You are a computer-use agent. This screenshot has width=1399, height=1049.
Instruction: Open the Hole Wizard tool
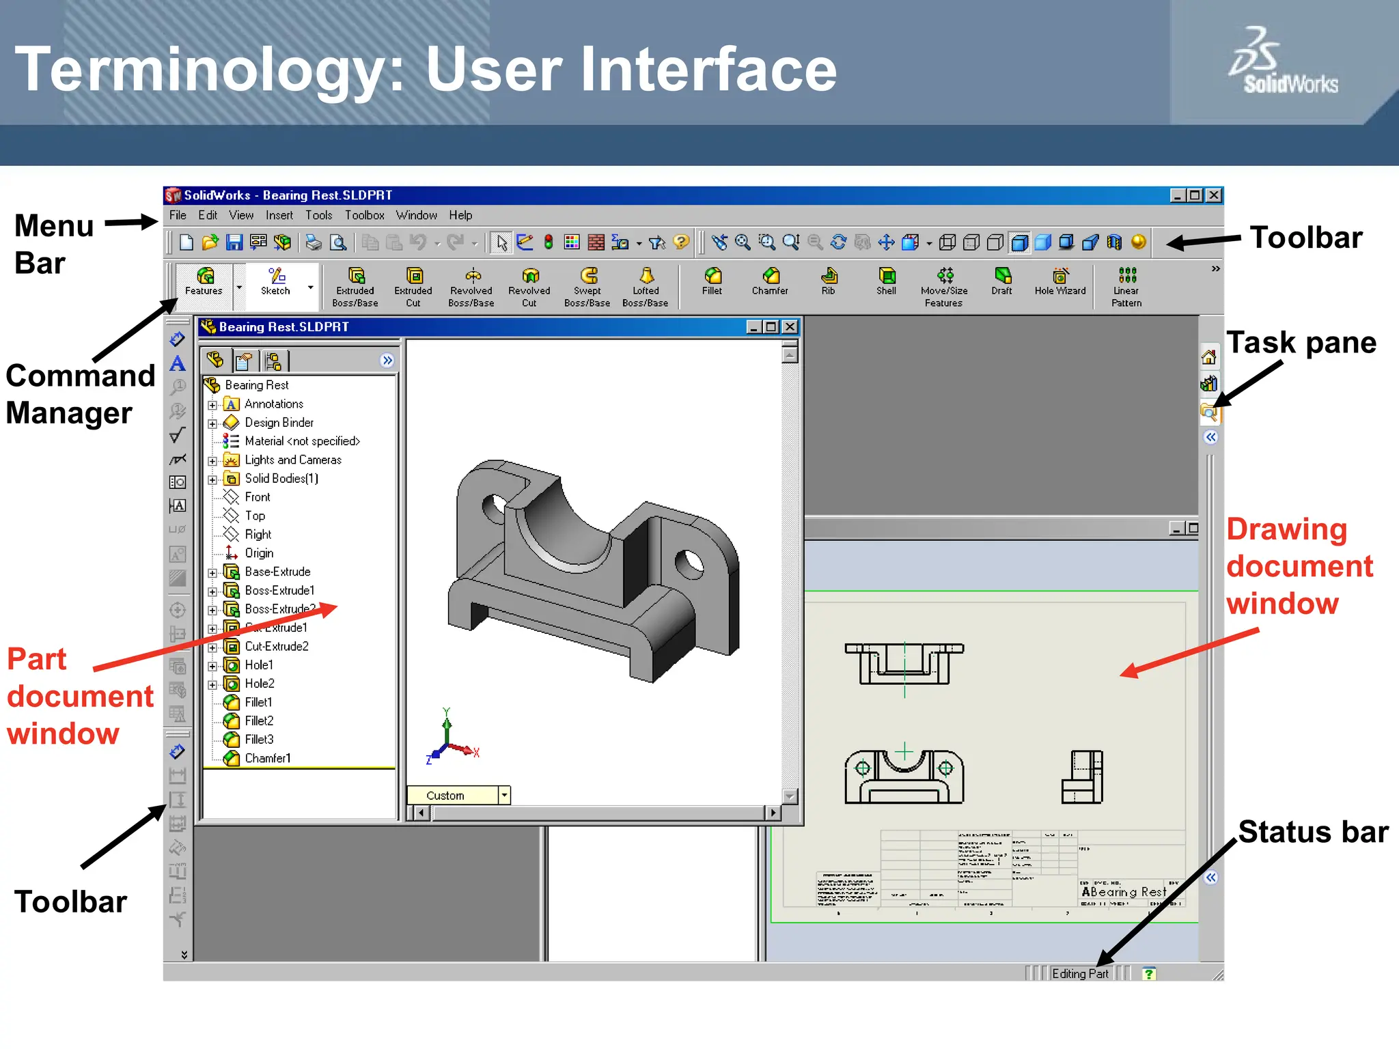point(1060,281)
